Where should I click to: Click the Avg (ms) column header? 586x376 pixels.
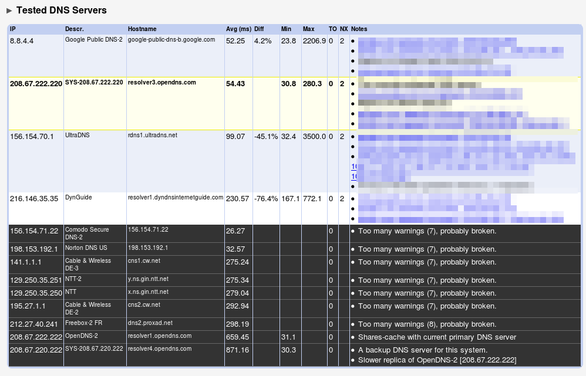238,29
